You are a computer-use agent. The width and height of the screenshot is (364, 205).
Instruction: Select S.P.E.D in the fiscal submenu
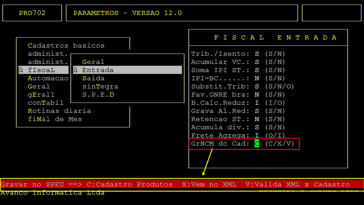click(x=98, y=94)
